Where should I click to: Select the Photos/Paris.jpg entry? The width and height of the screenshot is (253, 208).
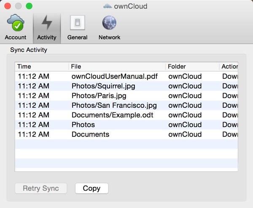click(126, 96)
